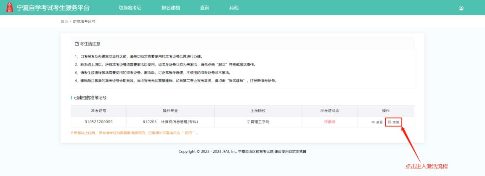Open the user avatar icon
485x176 pixels.
(x=461, y=8)
